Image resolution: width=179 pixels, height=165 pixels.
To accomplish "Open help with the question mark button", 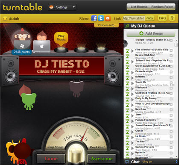I will click(x=172, y=18).
